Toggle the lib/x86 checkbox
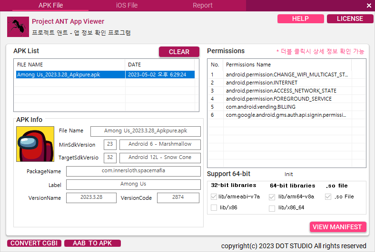Viewport: 375px width, 252px height. point(214,207)
